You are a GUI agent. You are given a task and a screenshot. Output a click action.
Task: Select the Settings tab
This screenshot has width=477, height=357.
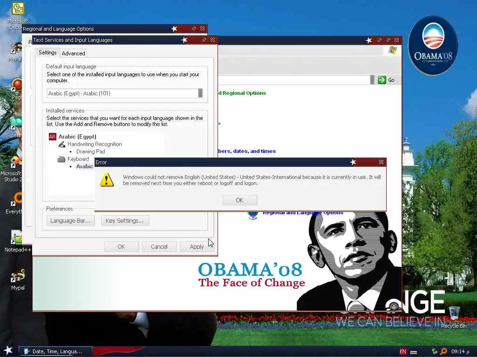pos(48,53)
